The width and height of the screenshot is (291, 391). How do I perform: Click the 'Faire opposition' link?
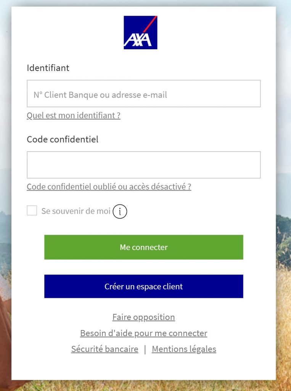[x=143, y=317]
